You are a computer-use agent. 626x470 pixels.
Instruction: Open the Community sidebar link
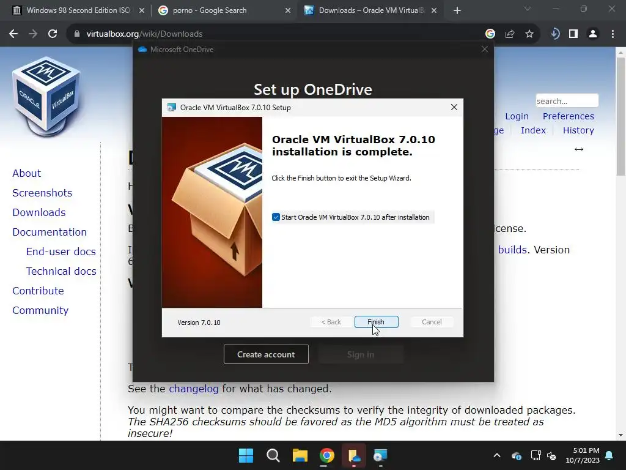tap(40, 310)
